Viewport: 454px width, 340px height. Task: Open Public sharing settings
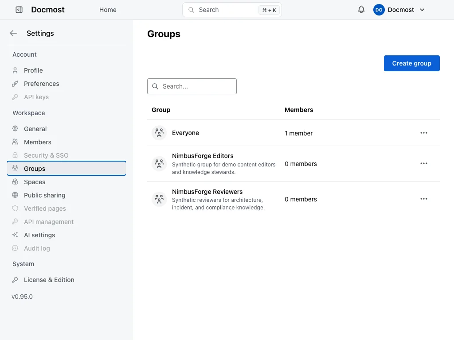(67, 195)
